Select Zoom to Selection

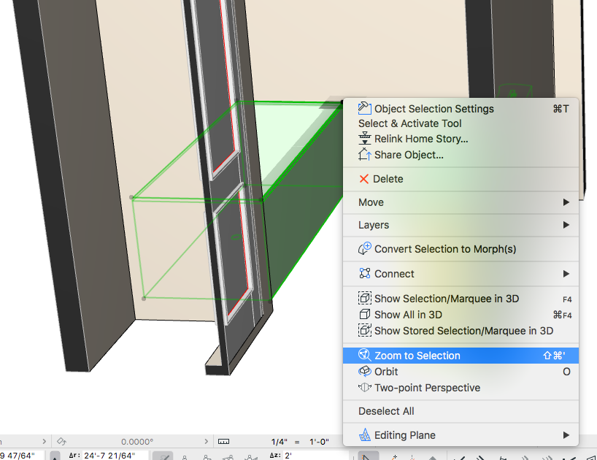(x=461, y=356)
